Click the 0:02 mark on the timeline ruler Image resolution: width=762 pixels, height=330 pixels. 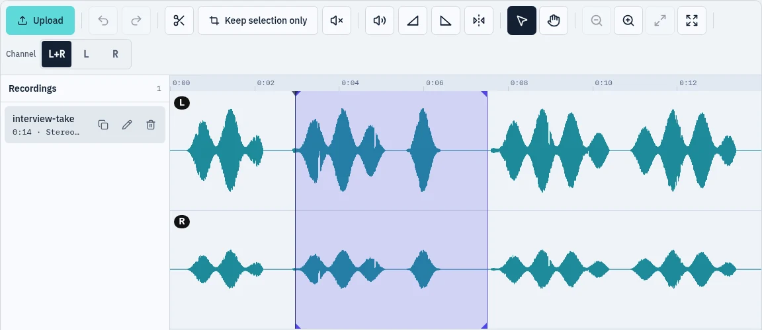click(x=265, y=83)
